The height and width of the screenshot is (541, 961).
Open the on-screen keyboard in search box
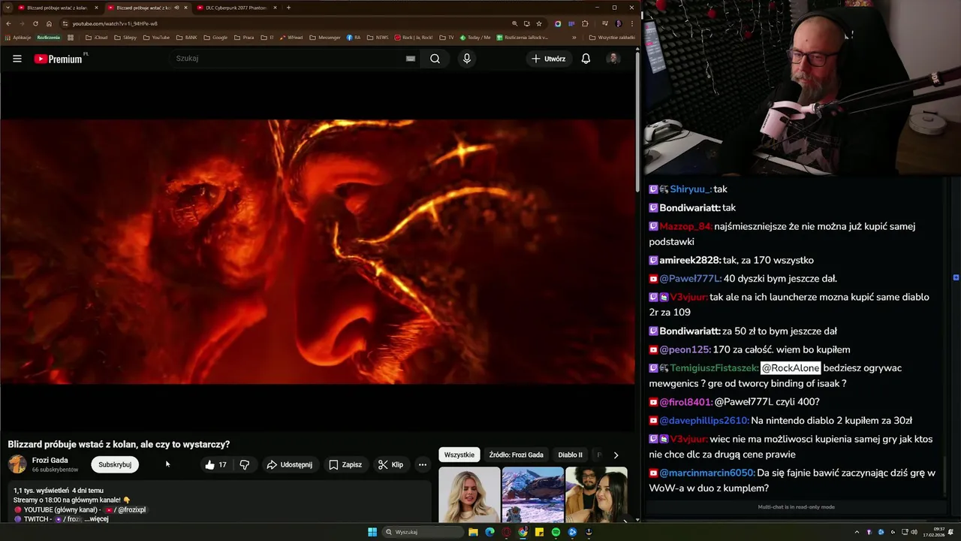point(411,59)
